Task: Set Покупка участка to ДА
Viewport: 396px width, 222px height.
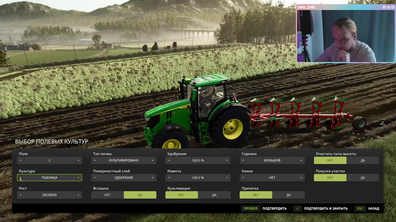Action: tap(363, 178)
